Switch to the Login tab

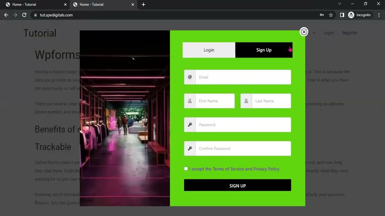(209, 50)
